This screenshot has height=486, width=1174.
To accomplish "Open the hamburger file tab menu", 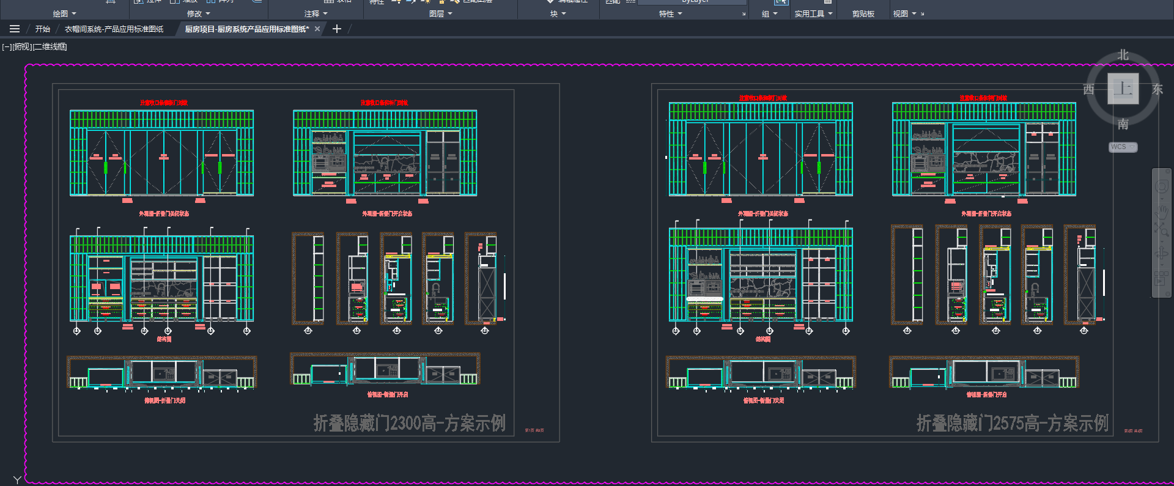I will (x=15, y=29).
